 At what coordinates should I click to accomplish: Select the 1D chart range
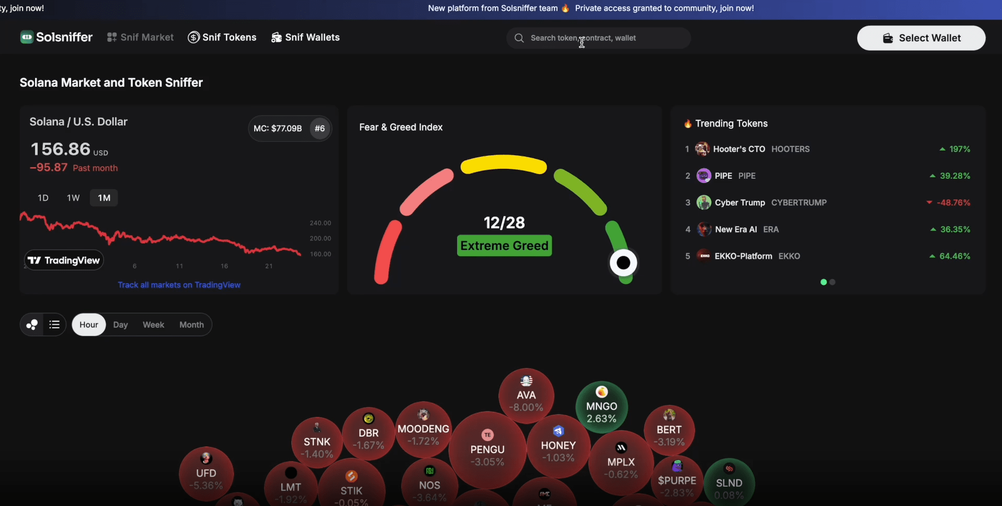pyautogui.click(x=43, y=198)
